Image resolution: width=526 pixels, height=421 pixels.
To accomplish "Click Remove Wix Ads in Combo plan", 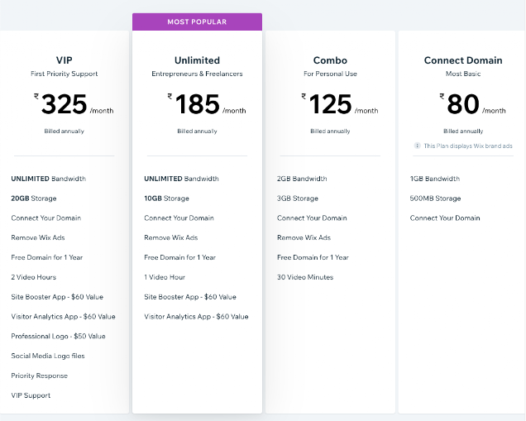I will (x=304, y=238).
